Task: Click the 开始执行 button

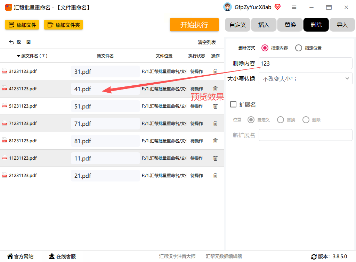Action: pyautogui.click(x=194, y=25)
